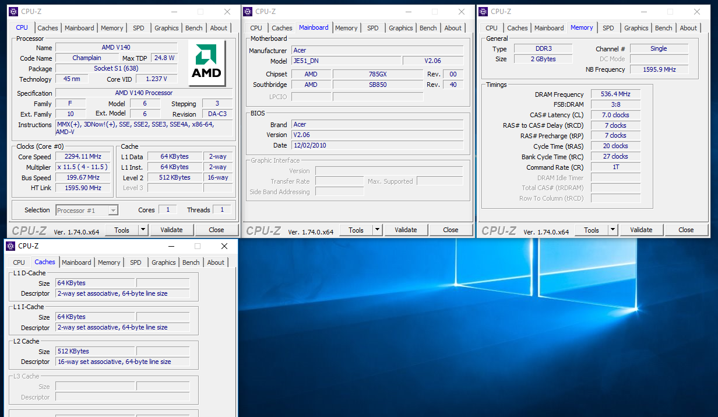718x417 pixels.
Task: Click Code Name value 'Champlain'
Action: [87, 58]
